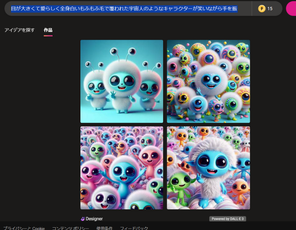Open the 使用条件 terms link

point(104,228)
